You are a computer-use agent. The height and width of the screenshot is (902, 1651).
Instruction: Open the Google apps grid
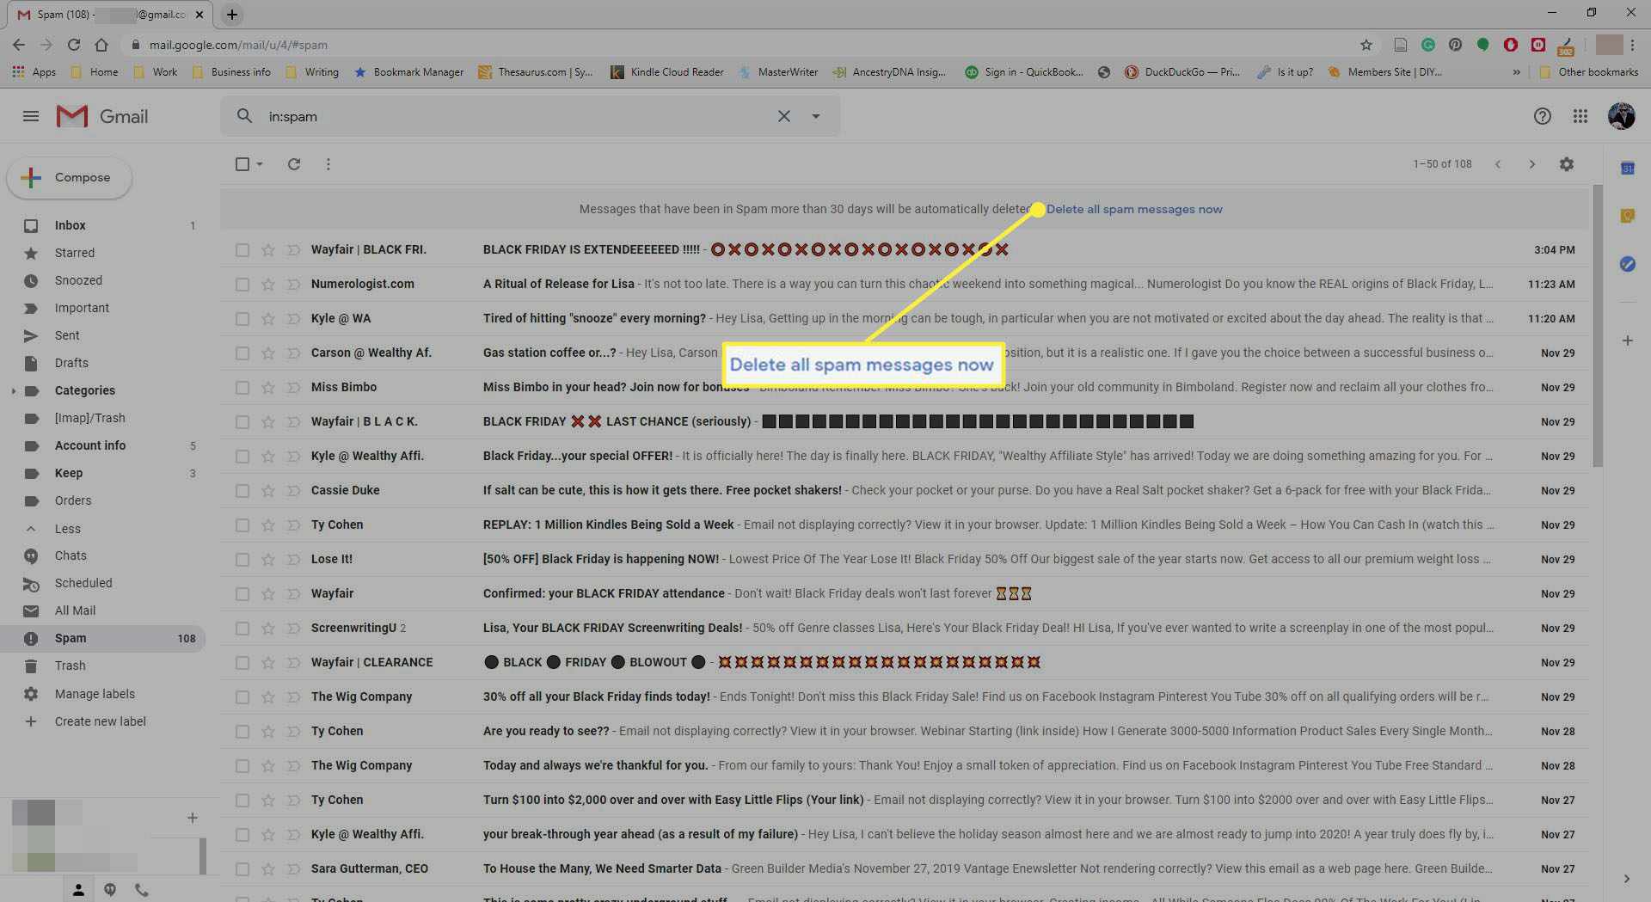(1580, 116)
